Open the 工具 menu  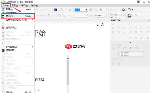pyautogui.click(x=15, y=6)
